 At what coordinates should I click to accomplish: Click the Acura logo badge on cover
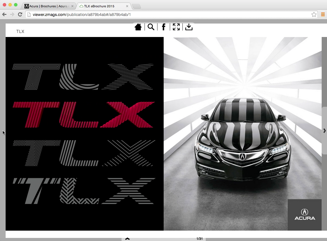pyautogui.click(x=305, y=215)
